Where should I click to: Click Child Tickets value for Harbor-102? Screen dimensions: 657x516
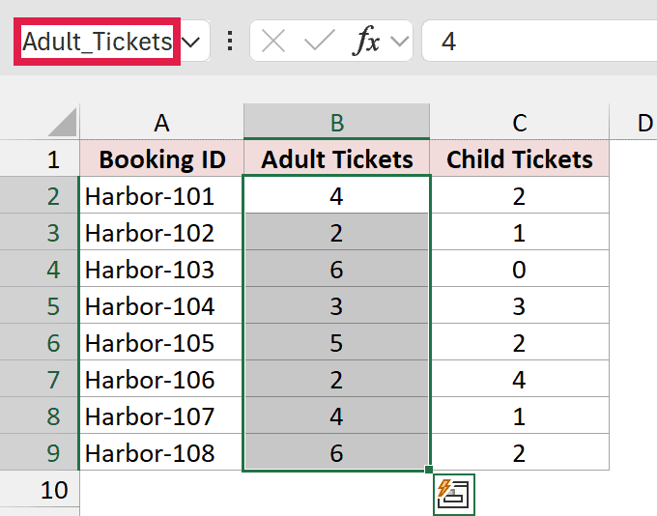tap(520, 232)
